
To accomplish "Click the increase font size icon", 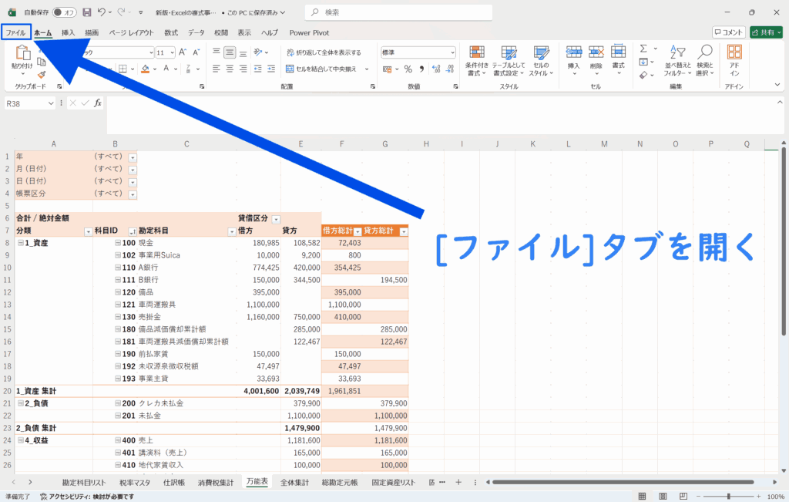I will tap(184, 52).
